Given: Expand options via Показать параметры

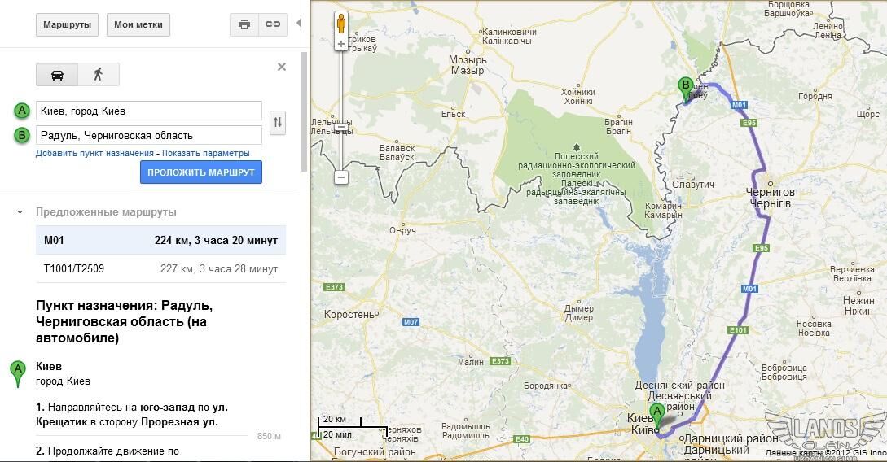Looking at the screenshot, I should pyautogui.click(x=205, y=153).
